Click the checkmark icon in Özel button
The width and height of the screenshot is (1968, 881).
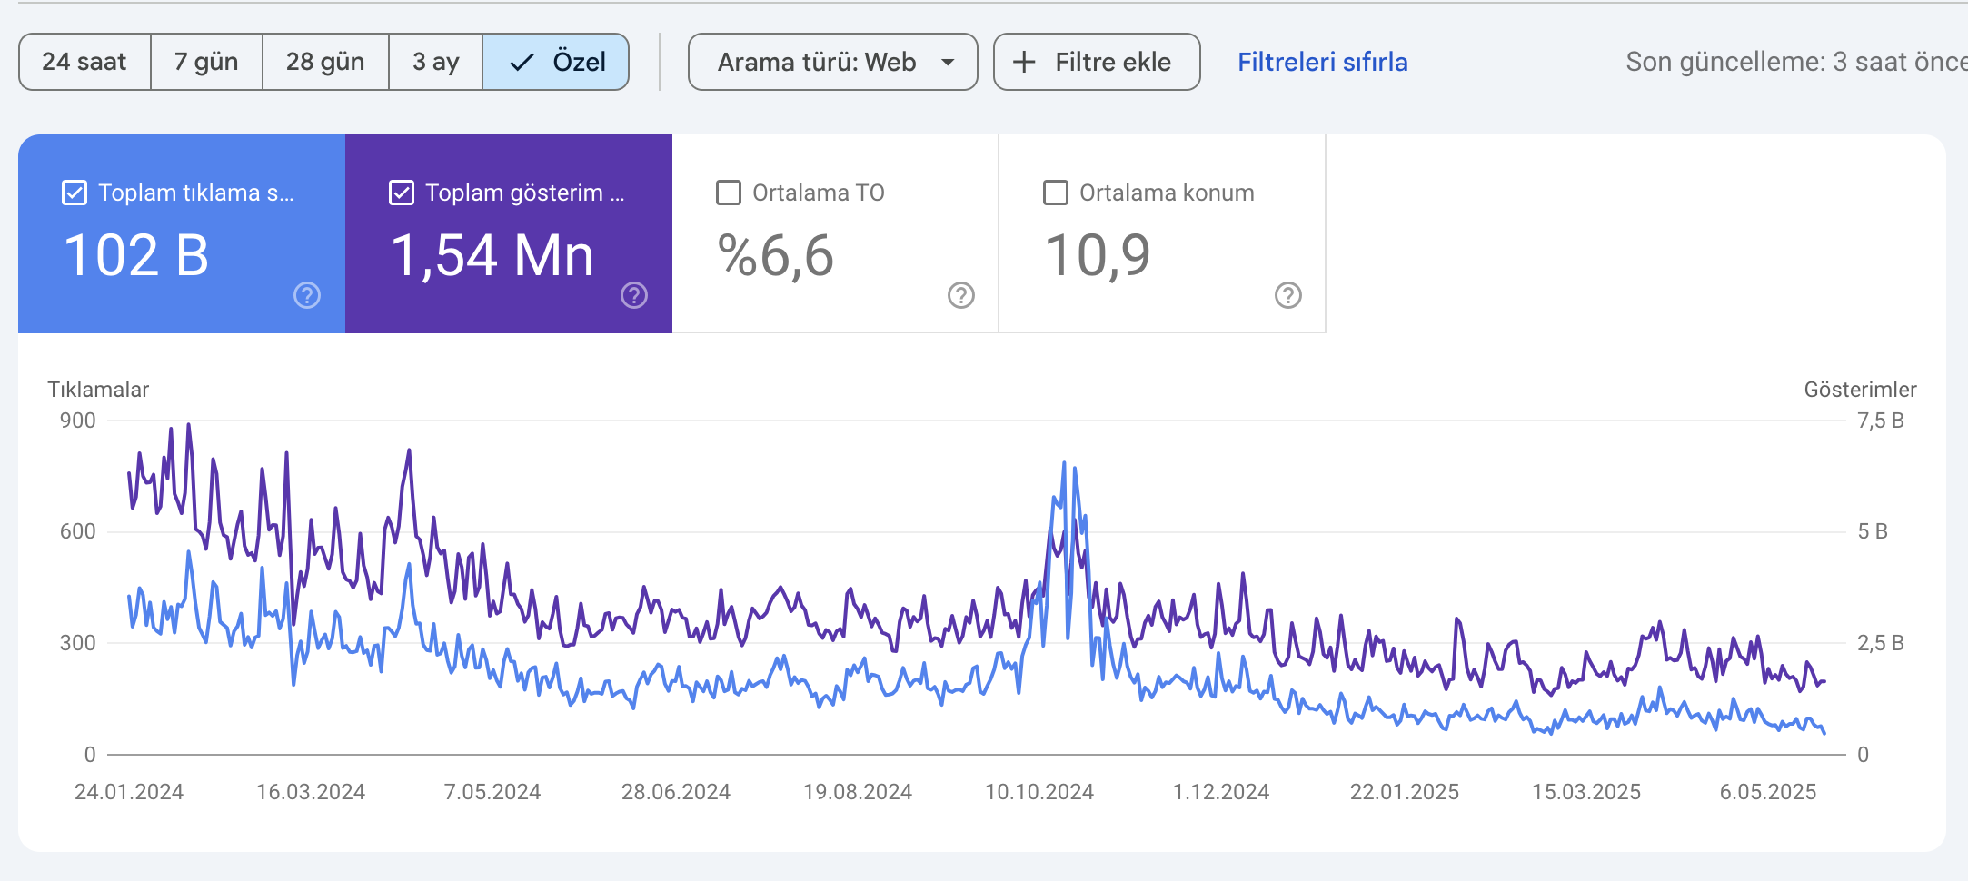click(522, 62)
